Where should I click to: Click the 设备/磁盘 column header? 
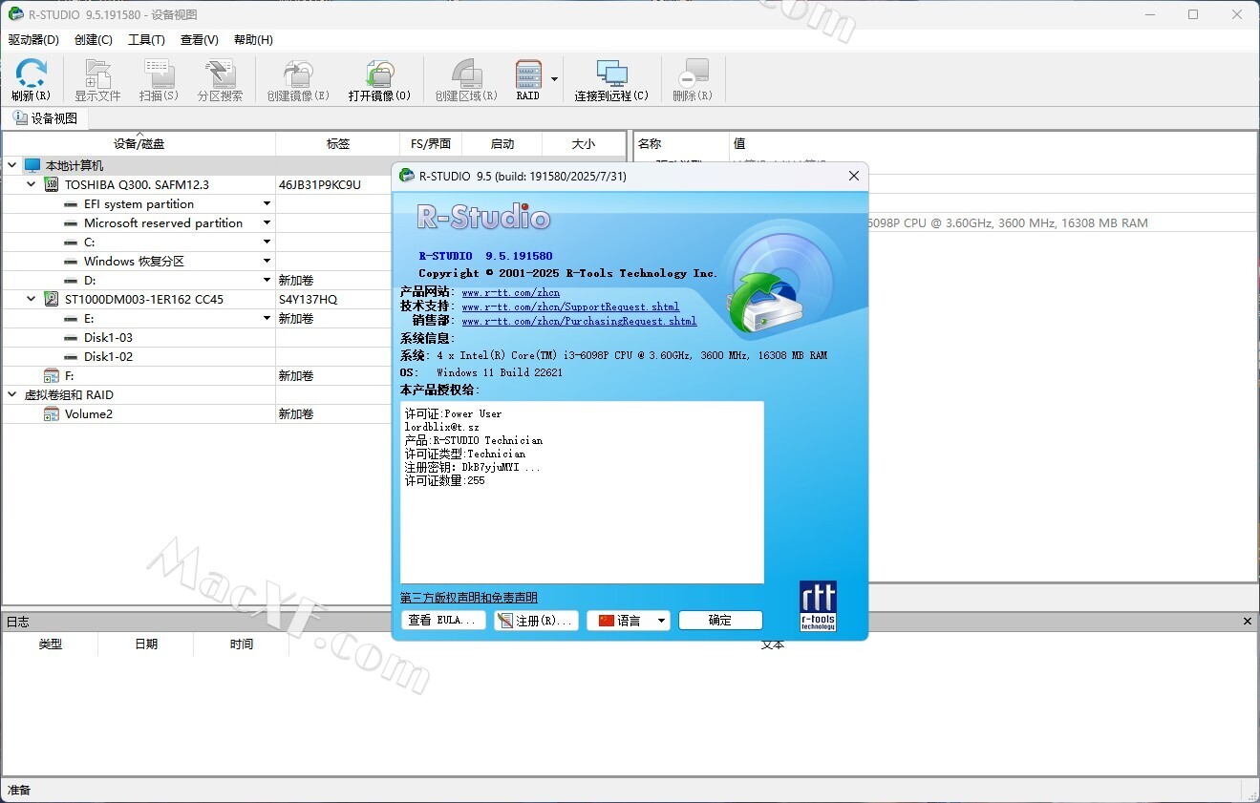(139, 144)
